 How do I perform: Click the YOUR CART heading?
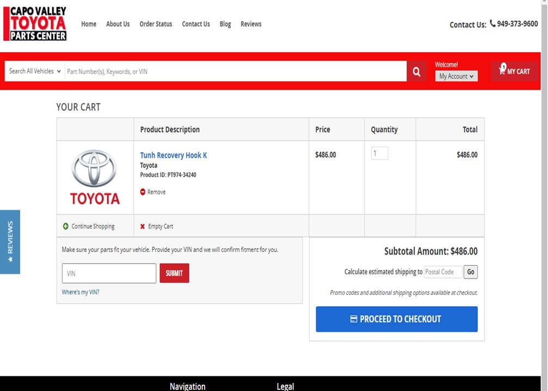pyautogui.click(x=78, y=107)
